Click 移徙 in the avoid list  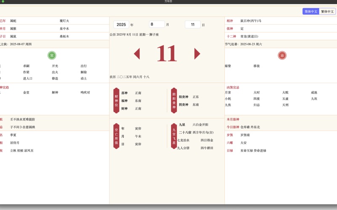[x=257, y=66]
